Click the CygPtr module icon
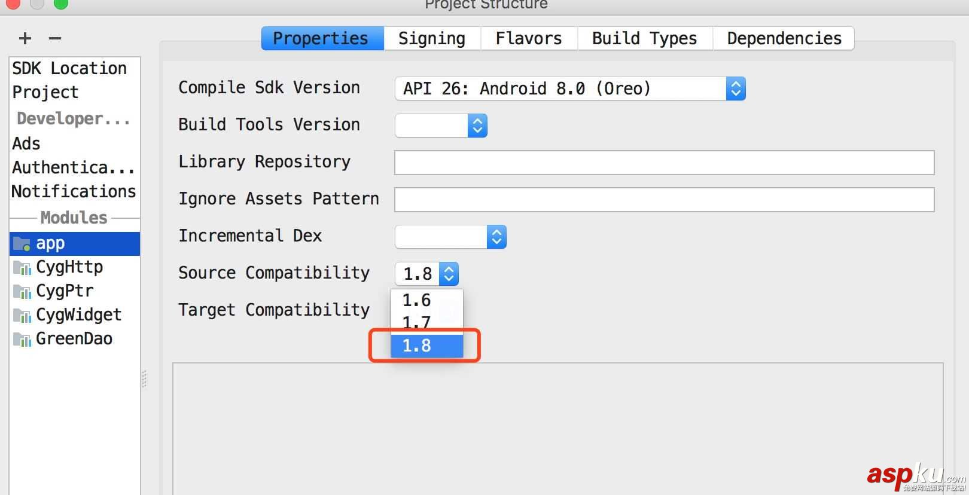Viewport: 969px width, 495px height. (x=22, y=291)
